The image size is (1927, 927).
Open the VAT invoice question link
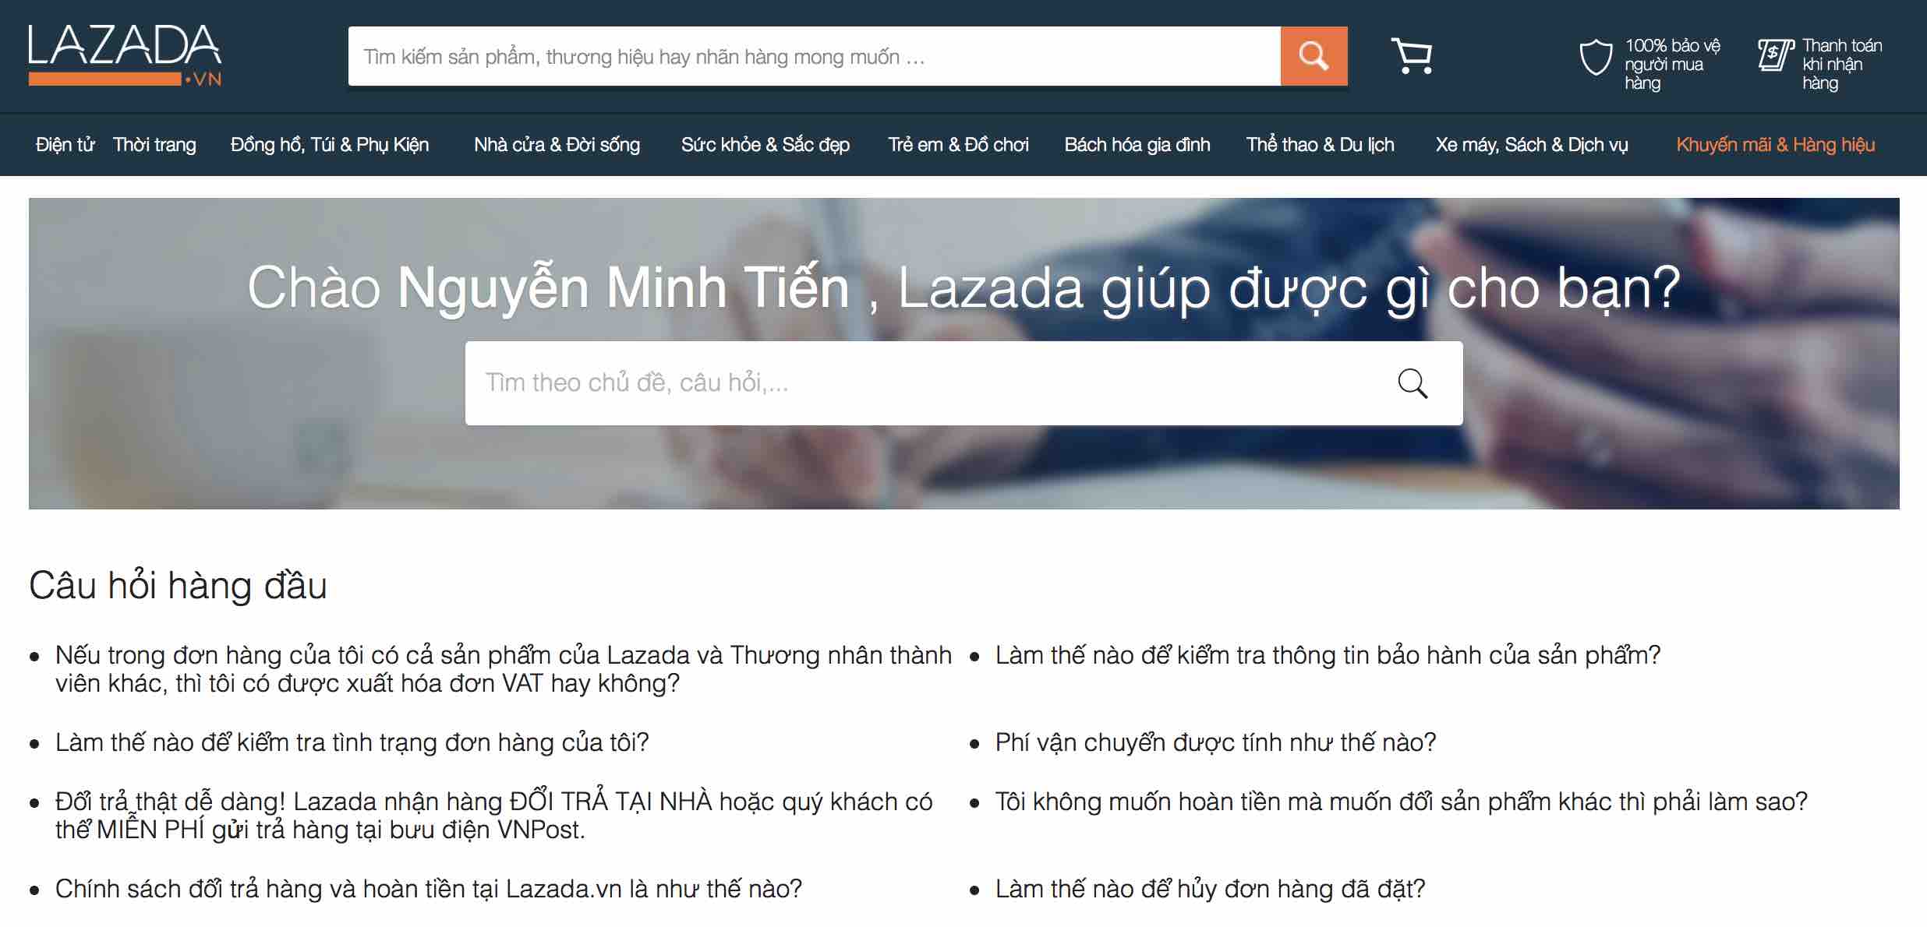[504, 669]
